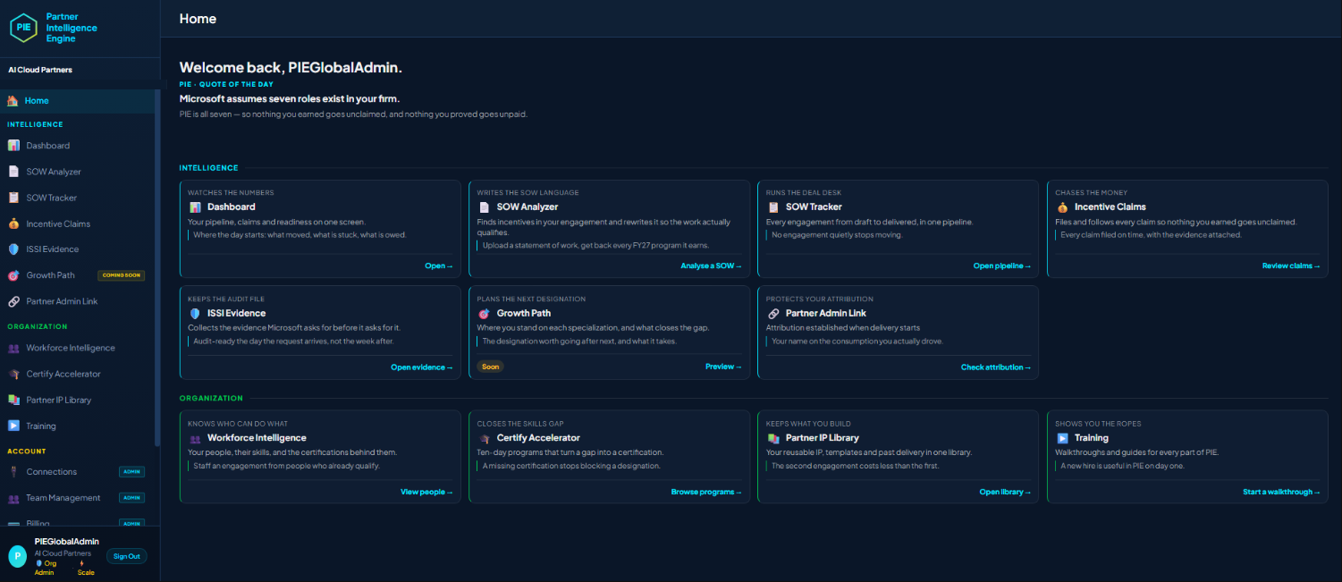Click the SOW Tracker card icon
Screen dimensions: 1342x582
click(x=773, y=207)
